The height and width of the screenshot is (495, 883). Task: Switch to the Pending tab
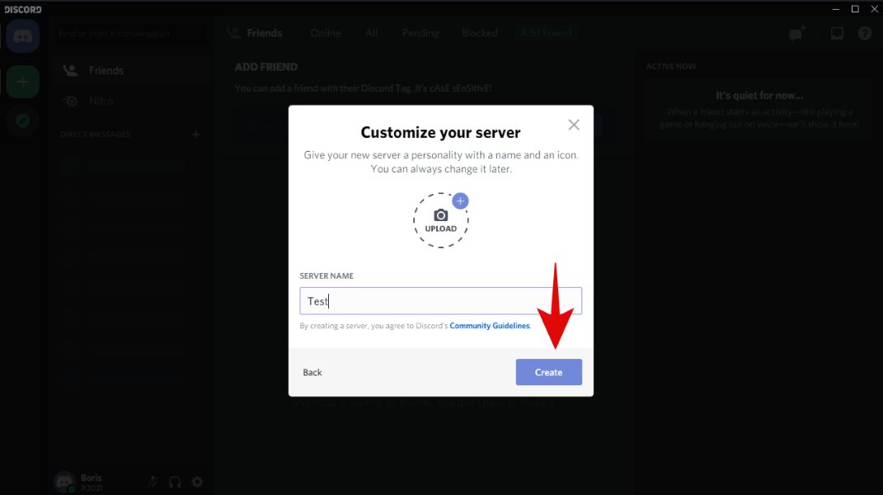[x=420, y=33]
